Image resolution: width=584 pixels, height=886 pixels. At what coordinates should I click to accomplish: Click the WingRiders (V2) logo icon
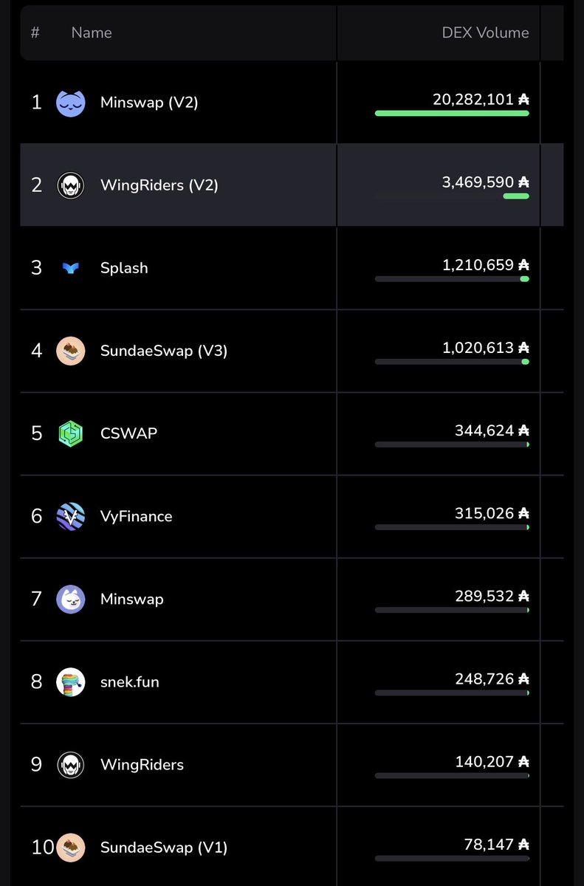point(71,185)
